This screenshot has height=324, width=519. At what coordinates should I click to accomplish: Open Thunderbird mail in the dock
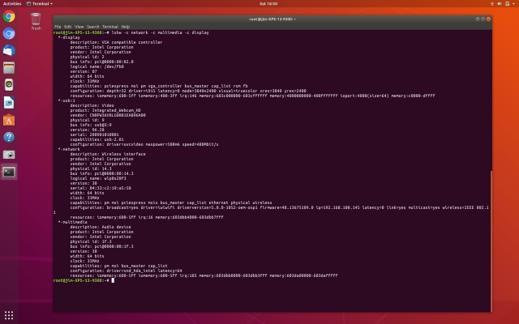point(9,50)
